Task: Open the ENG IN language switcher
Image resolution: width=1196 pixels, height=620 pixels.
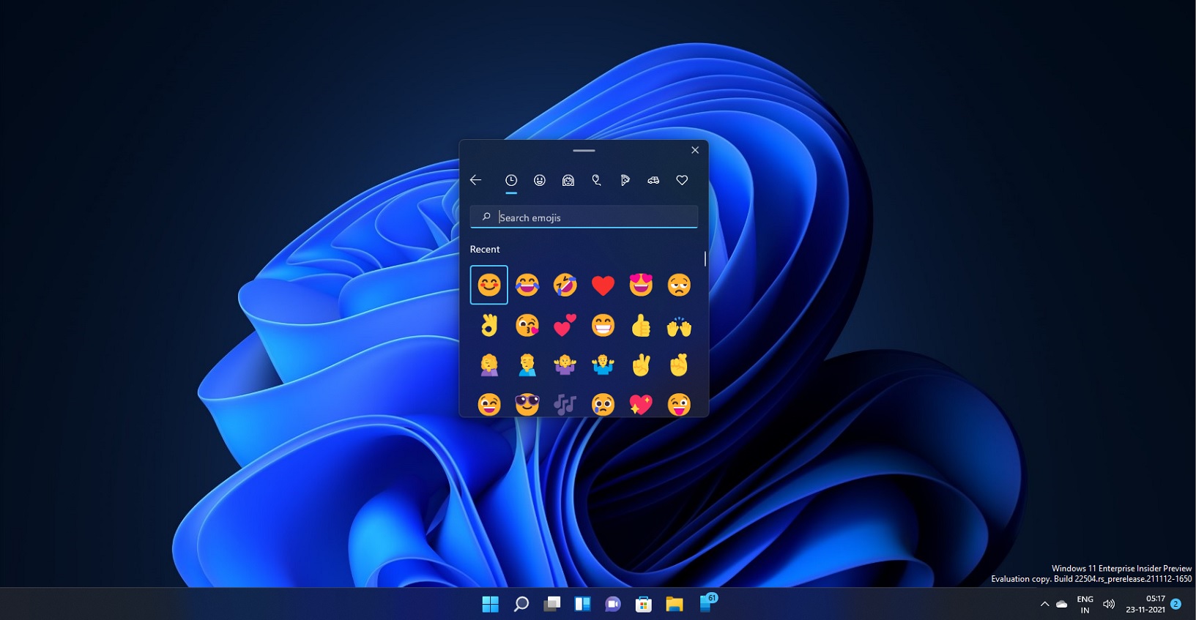Action: click(1085, 604)
